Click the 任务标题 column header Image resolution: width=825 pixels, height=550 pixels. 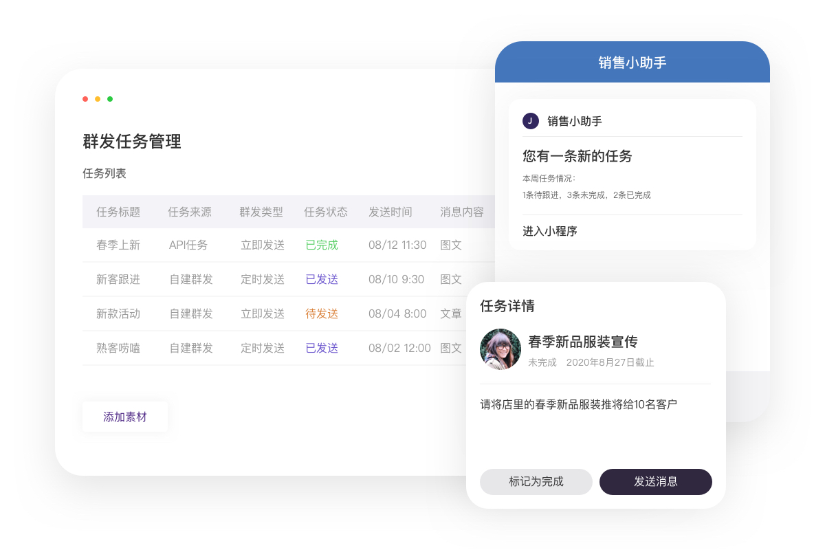118,212
